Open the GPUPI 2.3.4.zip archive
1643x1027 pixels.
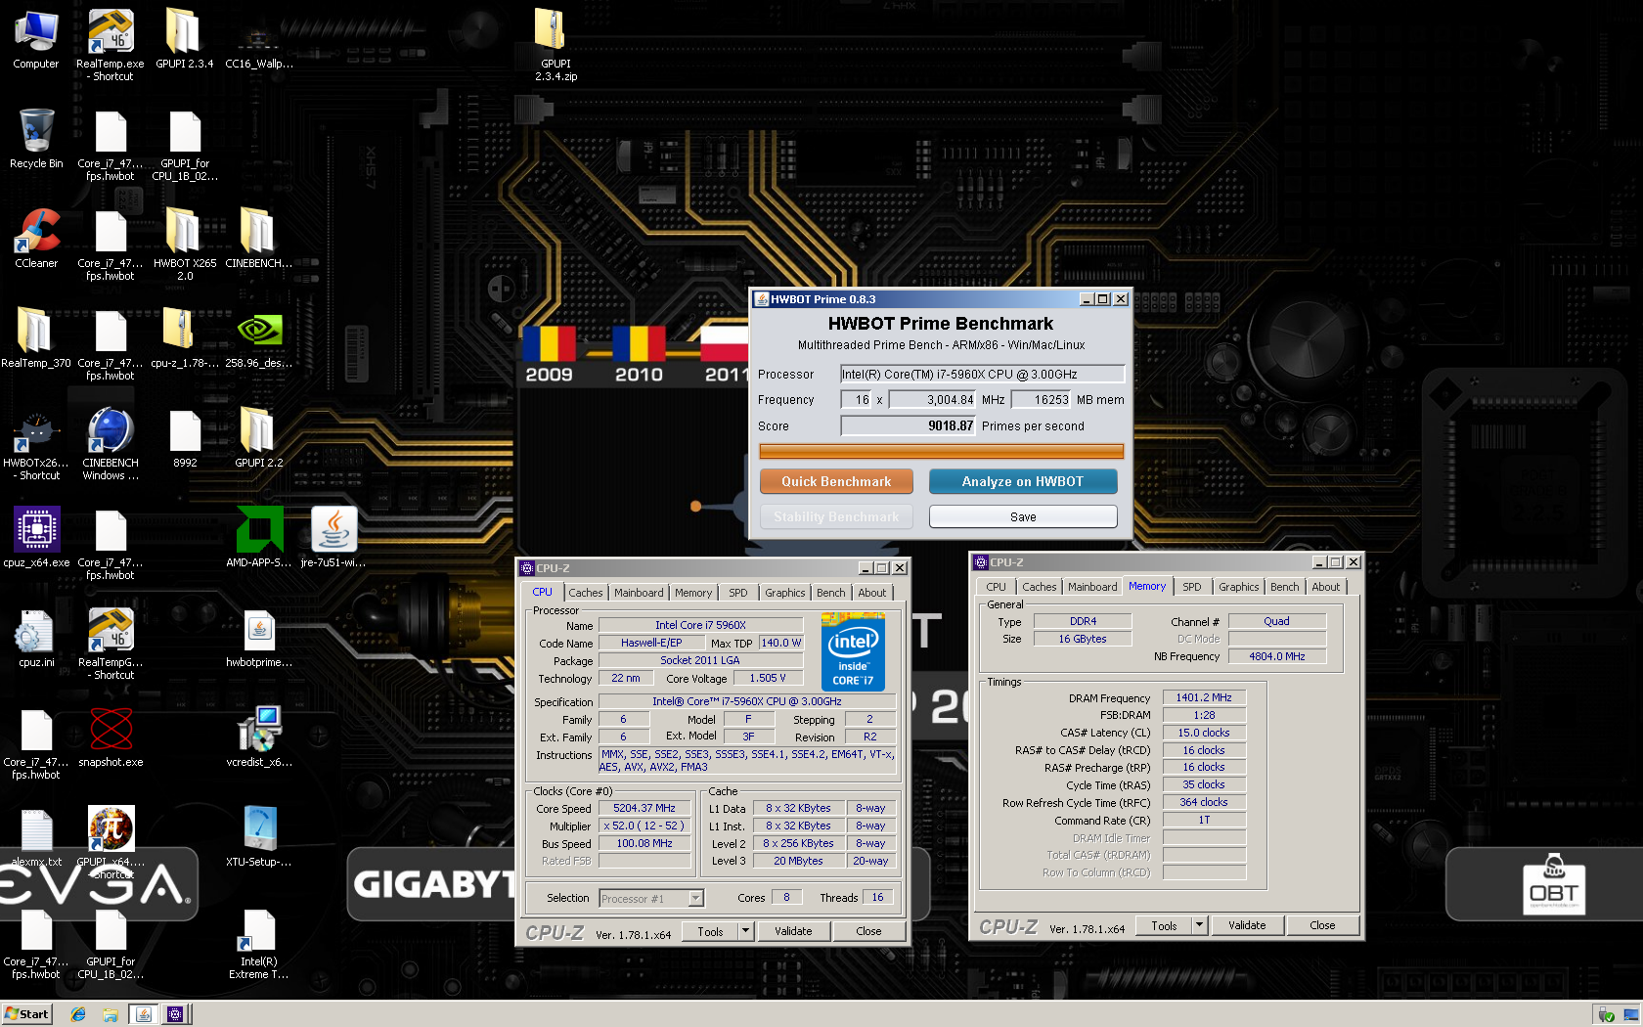click(x=555, y=45)
